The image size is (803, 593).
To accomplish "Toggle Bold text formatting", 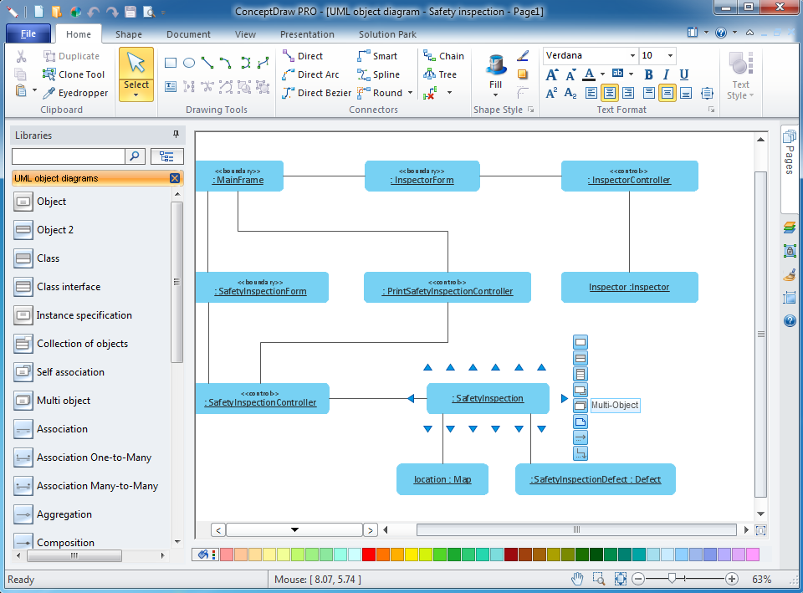I will point(648,74).
